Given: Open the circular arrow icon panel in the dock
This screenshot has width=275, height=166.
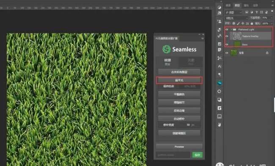Looking at the screenshot, I should (219, 91).
